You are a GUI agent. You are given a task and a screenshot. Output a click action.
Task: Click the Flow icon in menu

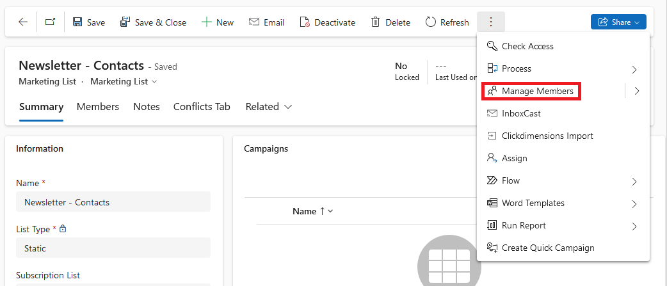point(492,180)
